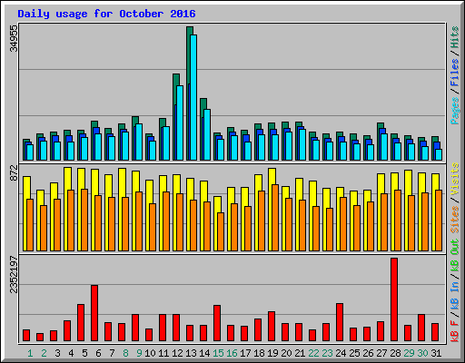Click the red kB bar for day 19
465x363 pixels.
point(272,327)
